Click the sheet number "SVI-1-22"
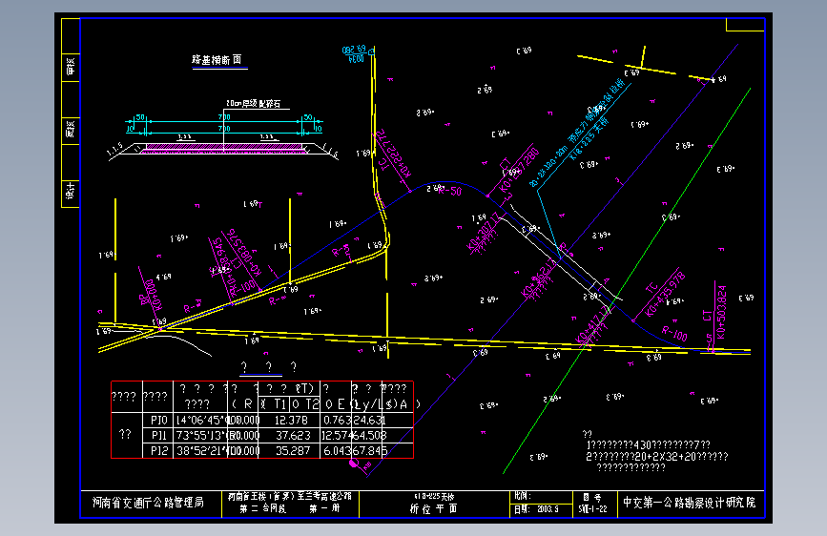This screenshot has height=536, width=827. point(592,509)
